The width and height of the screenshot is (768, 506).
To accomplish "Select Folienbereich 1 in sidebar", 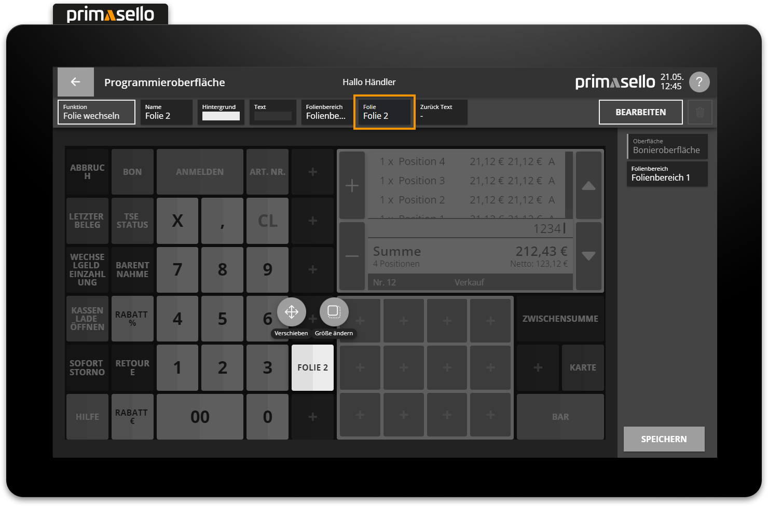I will click(x=667, y=174).
